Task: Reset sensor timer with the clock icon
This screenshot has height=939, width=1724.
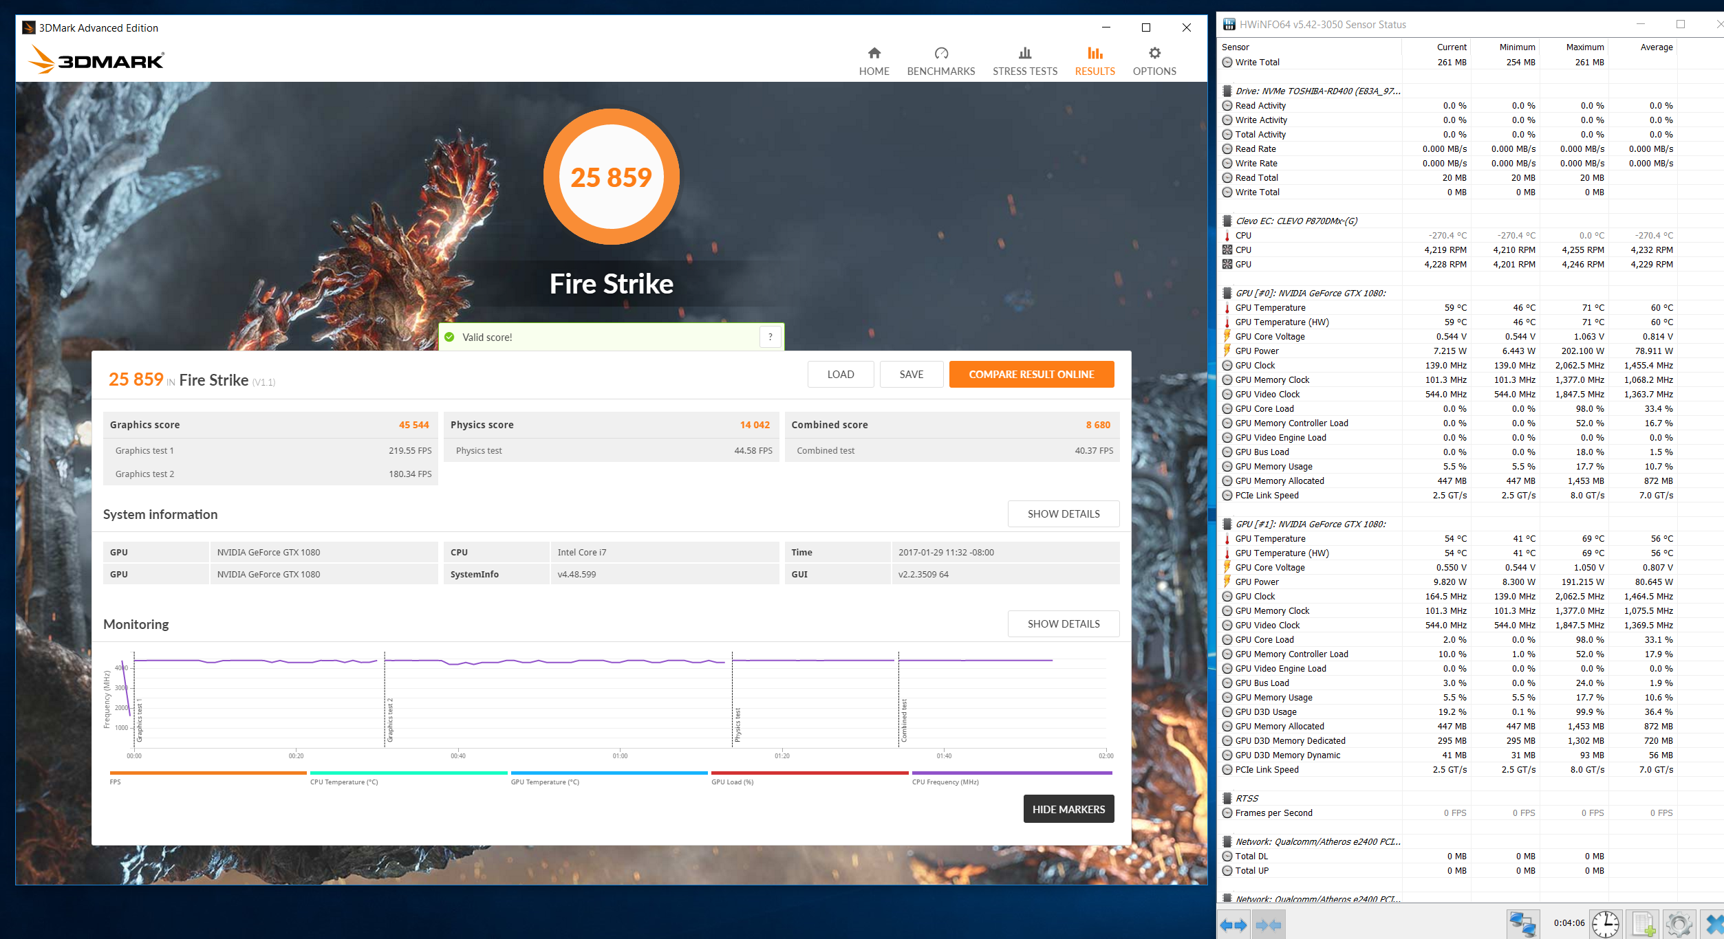Action: point(1605,924)
